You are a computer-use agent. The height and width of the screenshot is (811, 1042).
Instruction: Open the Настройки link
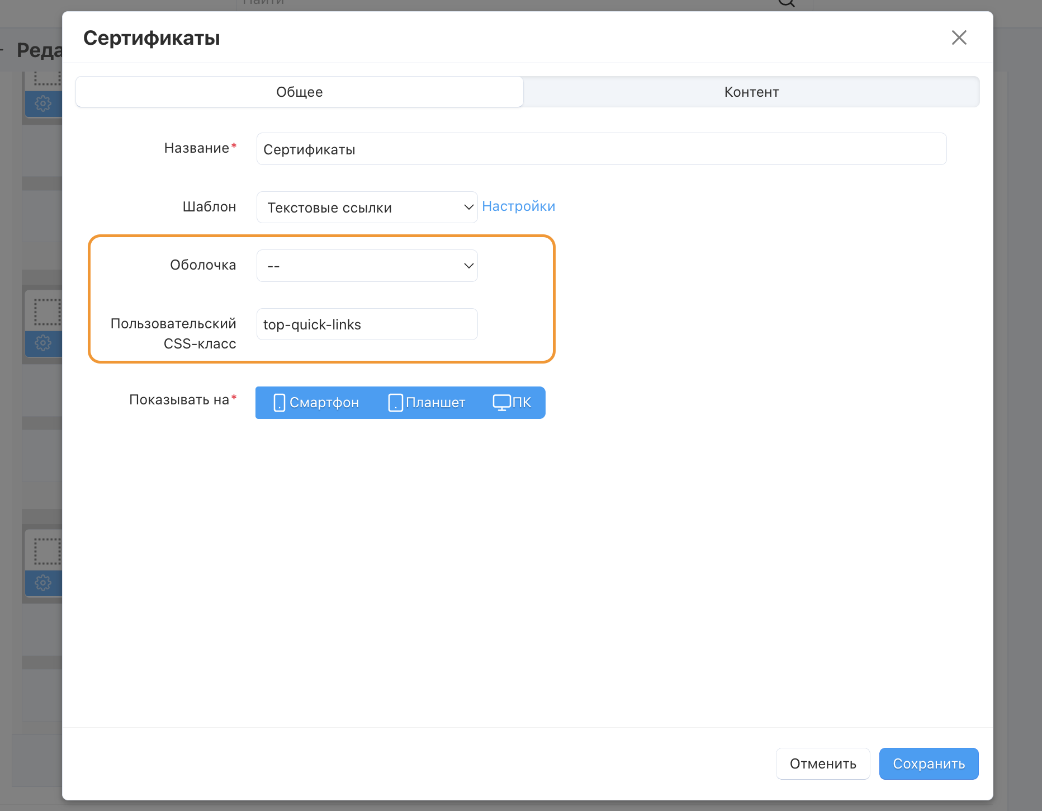[x=518, y=206]
